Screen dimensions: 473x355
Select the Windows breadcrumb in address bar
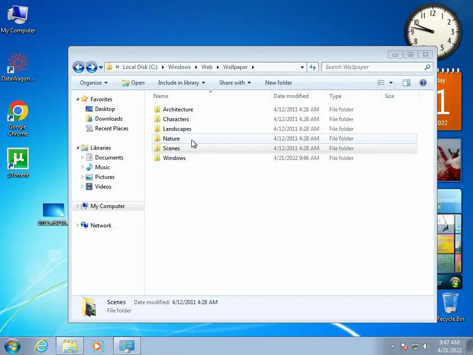point(179,67)
